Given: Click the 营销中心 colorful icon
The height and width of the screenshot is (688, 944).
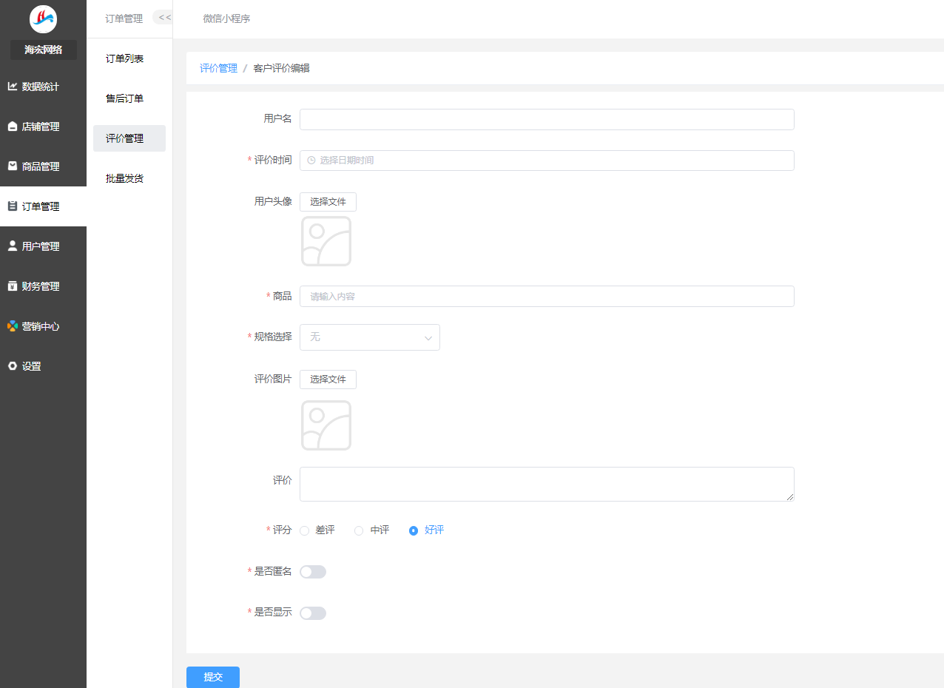Looking at the screenshot, I should (x=13, y=326).
